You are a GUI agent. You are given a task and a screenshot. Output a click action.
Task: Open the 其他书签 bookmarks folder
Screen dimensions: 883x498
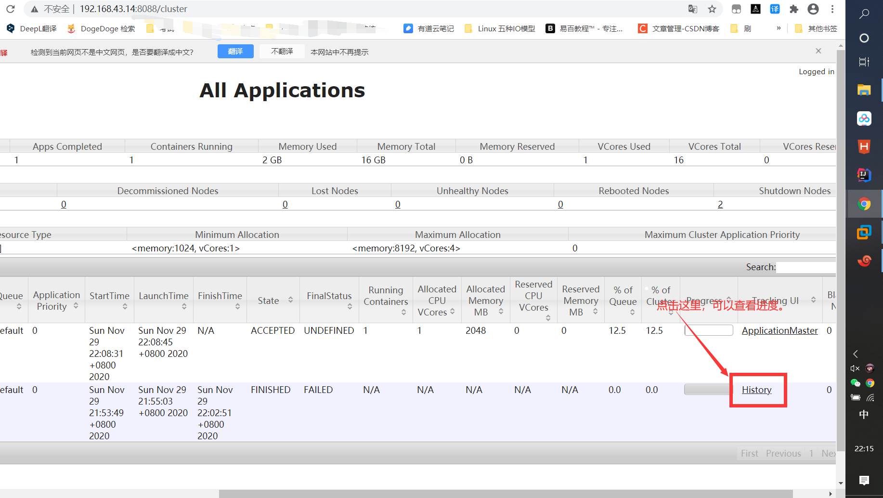coord(816,28)
